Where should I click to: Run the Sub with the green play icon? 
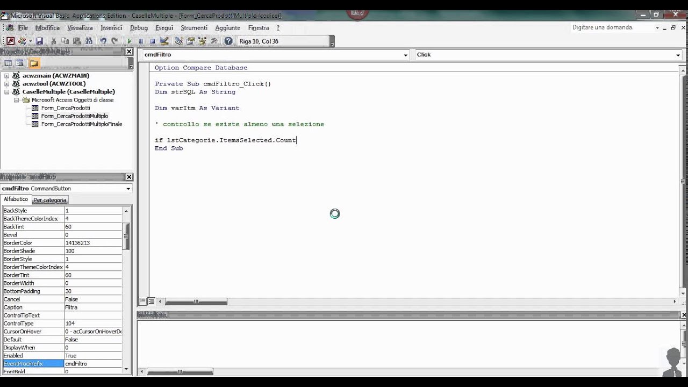click(129, 41)
